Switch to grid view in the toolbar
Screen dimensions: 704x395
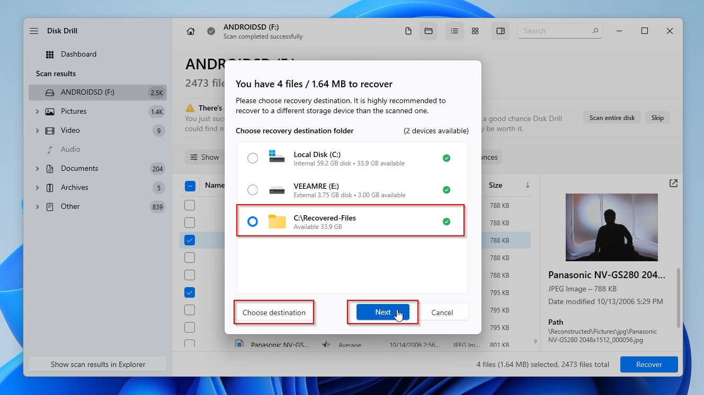pos(475,31)
